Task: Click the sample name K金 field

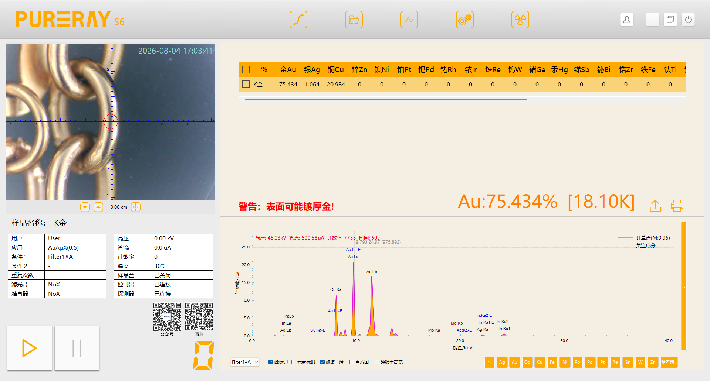Action: [x=60, y=223]
